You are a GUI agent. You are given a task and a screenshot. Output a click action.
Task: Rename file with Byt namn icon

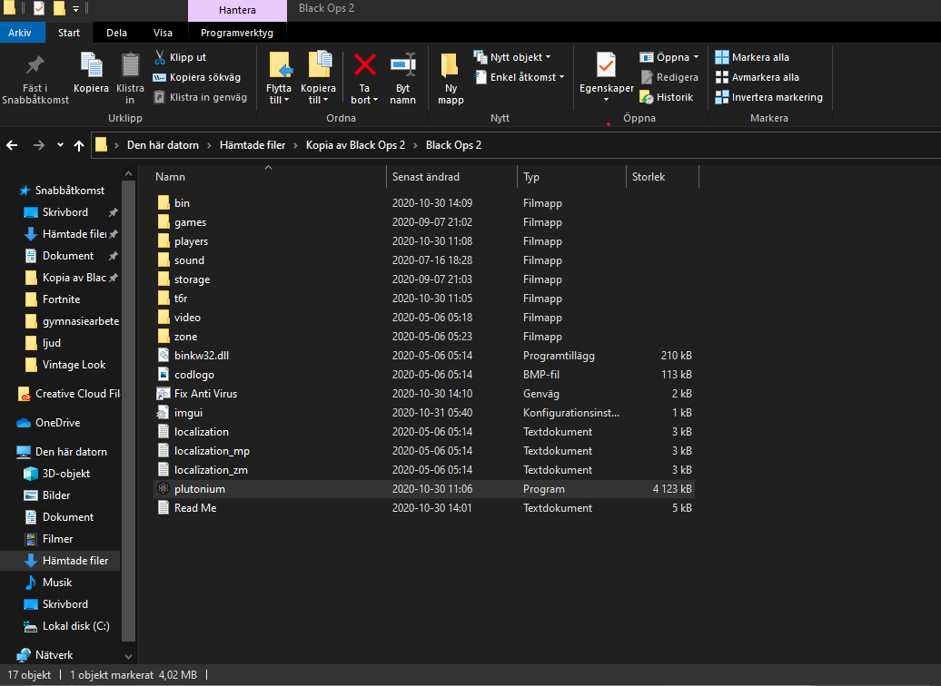coord(402,78)
